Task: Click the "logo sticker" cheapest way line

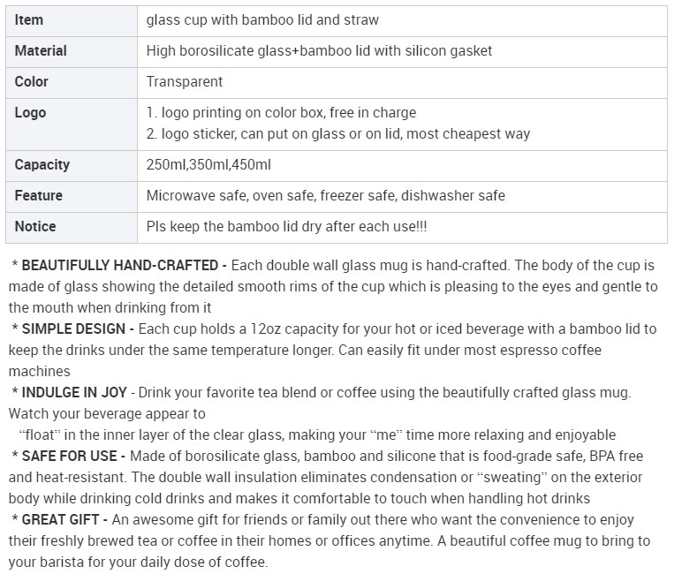Action: (338, 133)
